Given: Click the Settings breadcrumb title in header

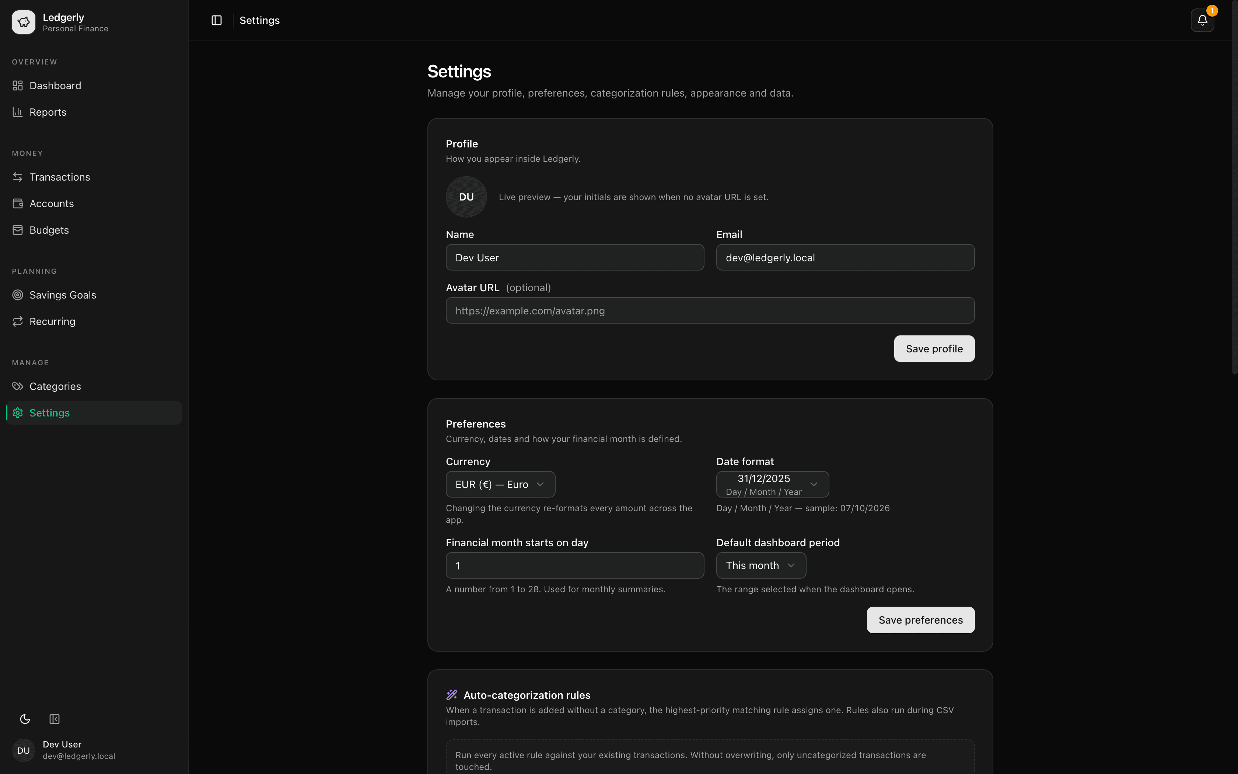Looking at the screenshot, I should [x=259, y=21].
